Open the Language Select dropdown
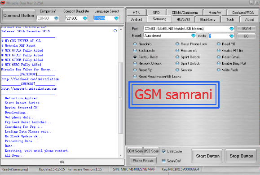The image size is (260, 175). click(x=116, y=18)
